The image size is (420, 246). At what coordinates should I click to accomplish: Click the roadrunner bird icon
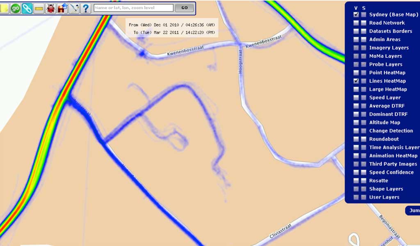[74, 8]
